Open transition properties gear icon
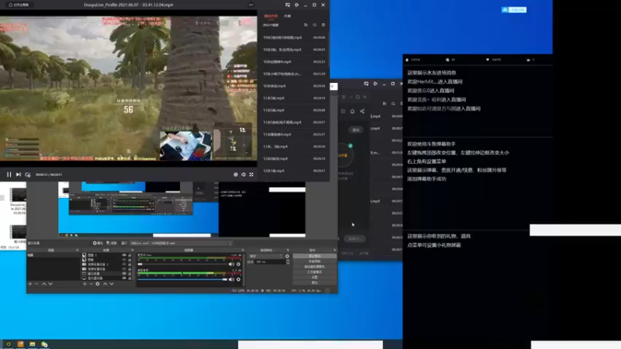The width and height of the screenshot is (621, 349). pos(287,257)
